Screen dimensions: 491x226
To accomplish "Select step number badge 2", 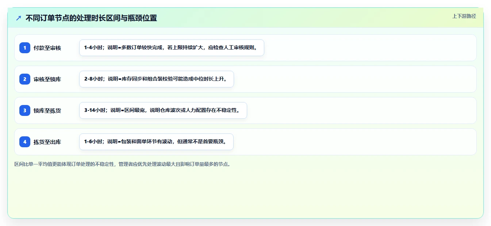I will point(25,79).
